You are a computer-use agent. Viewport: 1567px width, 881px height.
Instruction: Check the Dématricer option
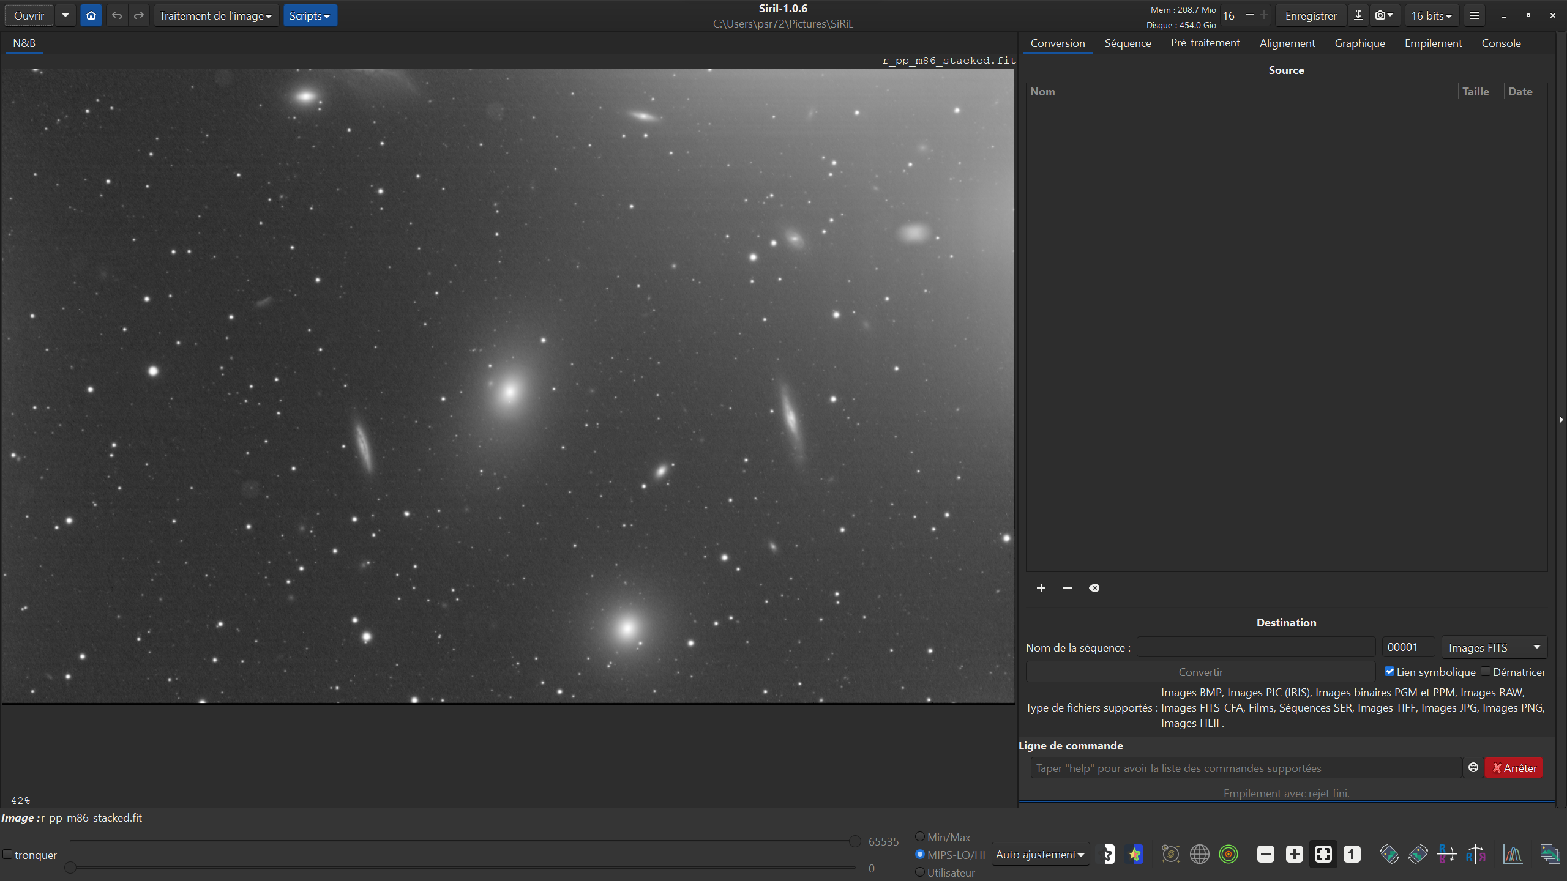pyautogui.click(x=1486, y=671)
